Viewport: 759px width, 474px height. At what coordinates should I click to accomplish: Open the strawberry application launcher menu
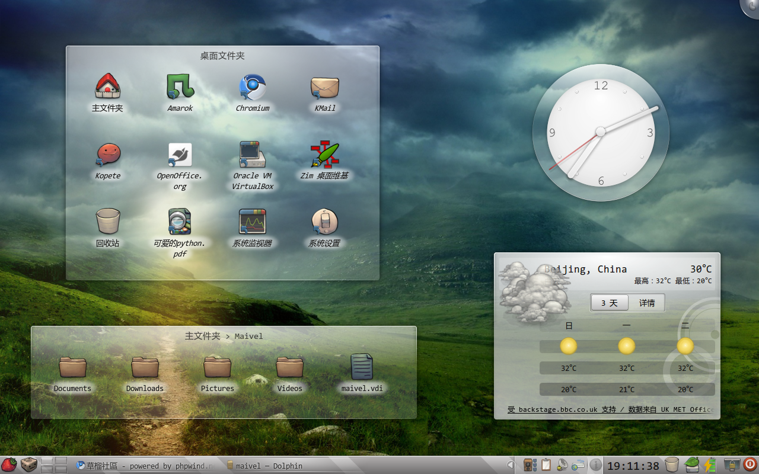(x=9, y=465)
